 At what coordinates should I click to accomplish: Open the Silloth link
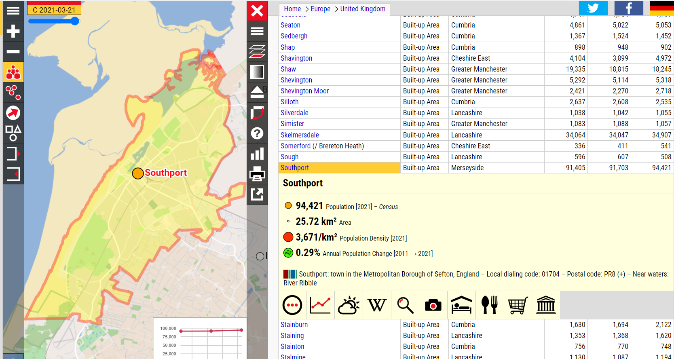(x=289, y=102)
